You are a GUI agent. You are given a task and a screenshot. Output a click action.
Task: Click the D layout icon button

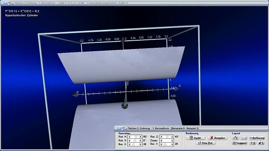pos(253,143)
